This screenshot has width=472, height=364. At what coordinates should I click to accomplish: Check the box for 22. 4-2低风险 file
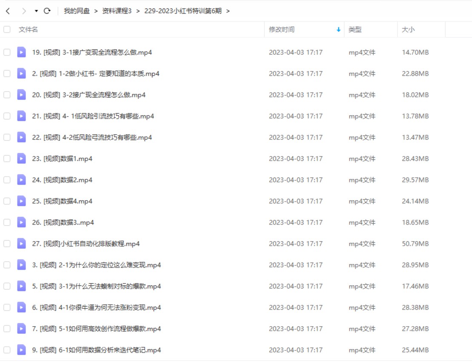point(7,137)
